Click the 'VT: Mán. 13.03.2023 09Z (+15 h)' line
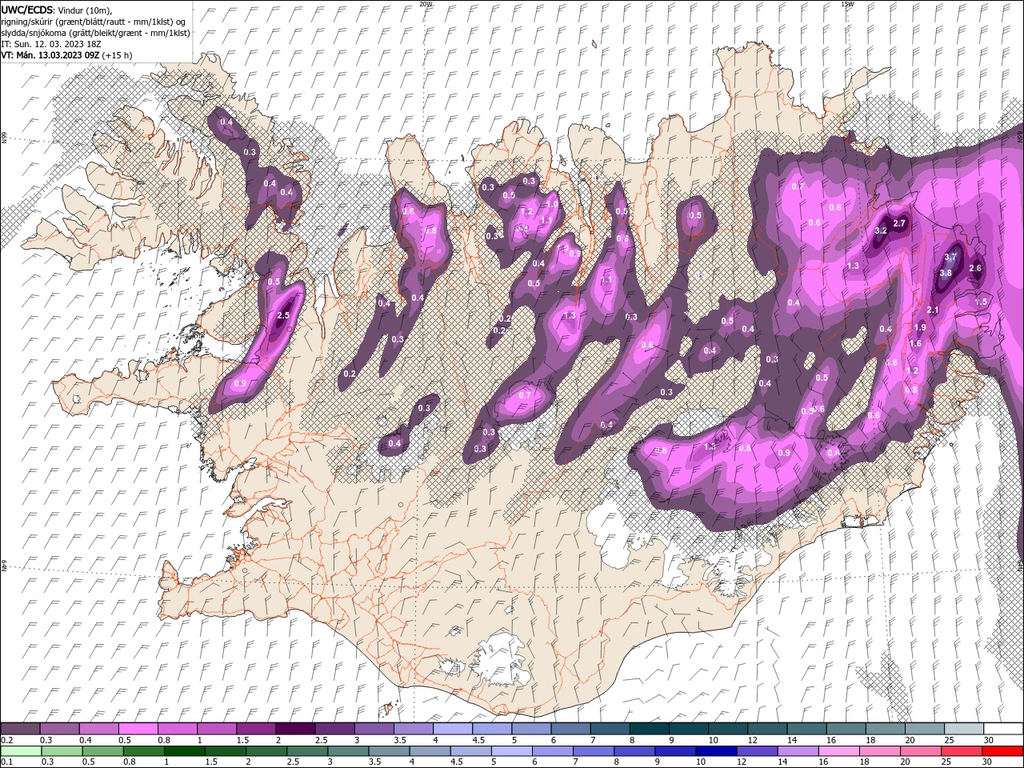Image resolution: width=1024 pixels, height=768 pixels. [x=66, y=55]
